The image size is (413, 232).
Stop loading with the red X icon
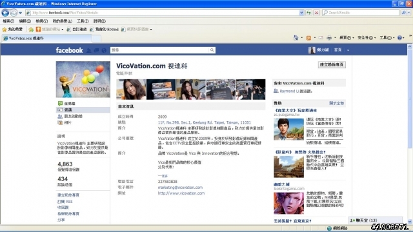[x=317, y=13]
